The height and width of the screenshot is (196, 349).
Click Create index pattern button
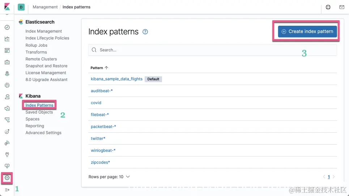[307, 31]
